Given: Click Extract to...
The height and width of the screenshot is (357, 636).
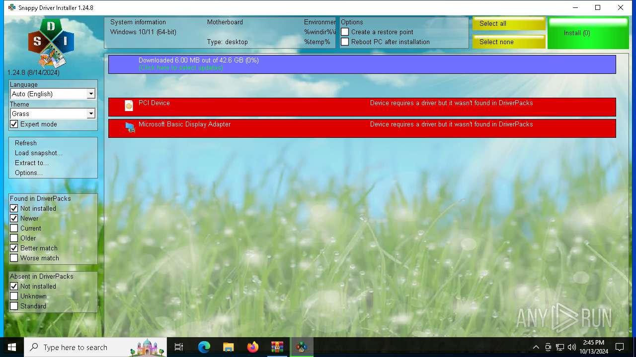Looking at the screenshot, I should click(x=32, y=163).
